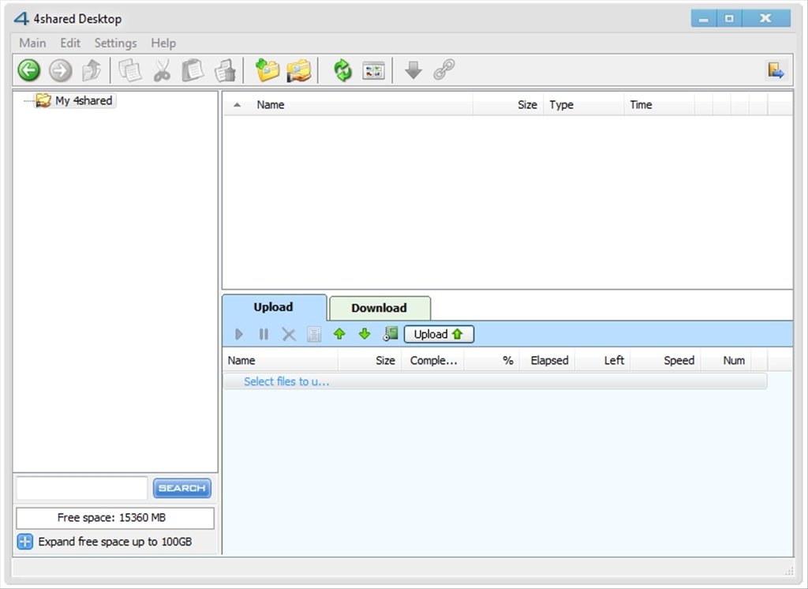Click the scissors Cut icon

[162, 70]
